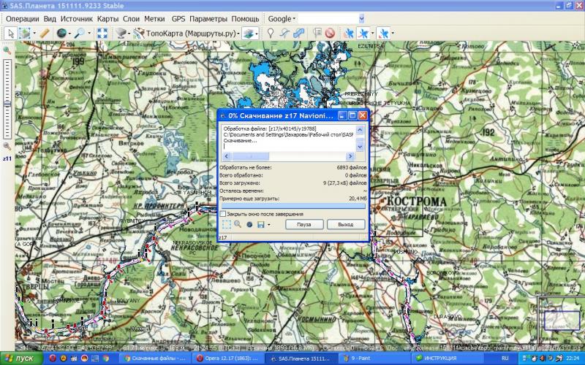This screenshot has height=365, width=585.
Task: Open the Источник menu
Action: (x=77, y=19)
